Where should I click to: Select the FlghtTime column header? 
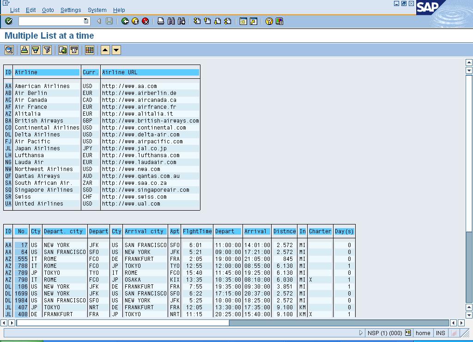pyautogui.click(x=197, y=231)
